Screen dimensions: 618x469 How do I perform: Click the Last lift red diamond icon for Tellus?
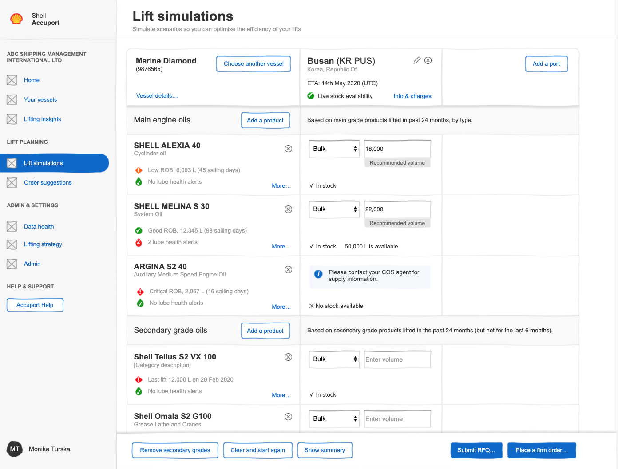[139, 380]
